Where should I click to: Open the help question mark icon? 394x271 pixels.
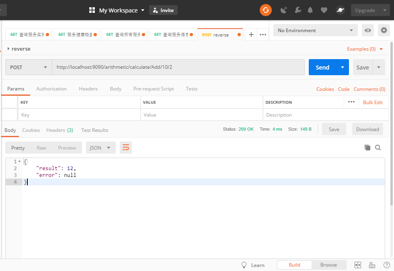(386, 265)
